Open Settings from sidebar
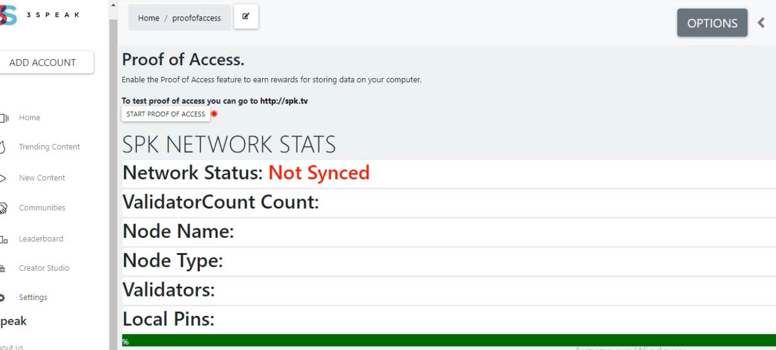This screenshot has width=776, height=350. click(x=33, y=298)
